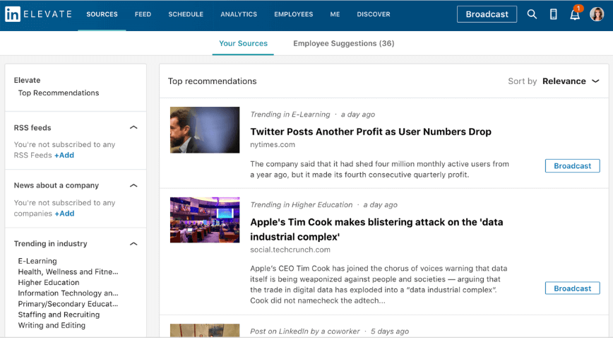Click the Elevate sidebar heading
613x338 pixels.
[x=27, y=81]
